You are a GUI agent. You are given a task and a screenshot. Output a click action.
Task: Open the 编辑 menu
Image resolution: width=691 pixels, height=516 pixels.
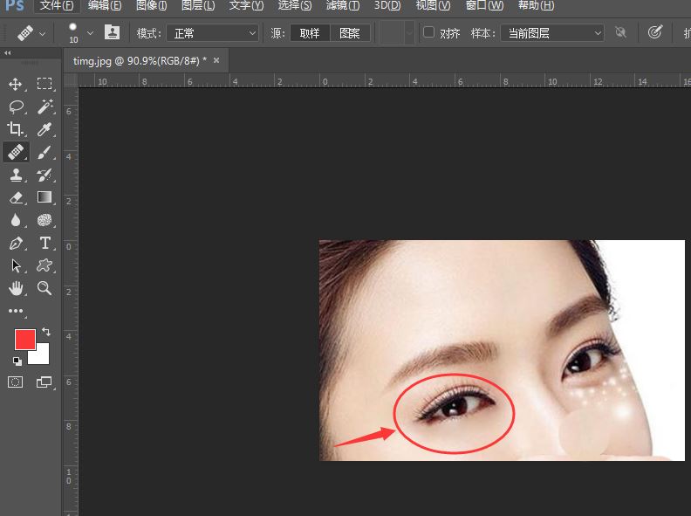(x=105, y=6)
